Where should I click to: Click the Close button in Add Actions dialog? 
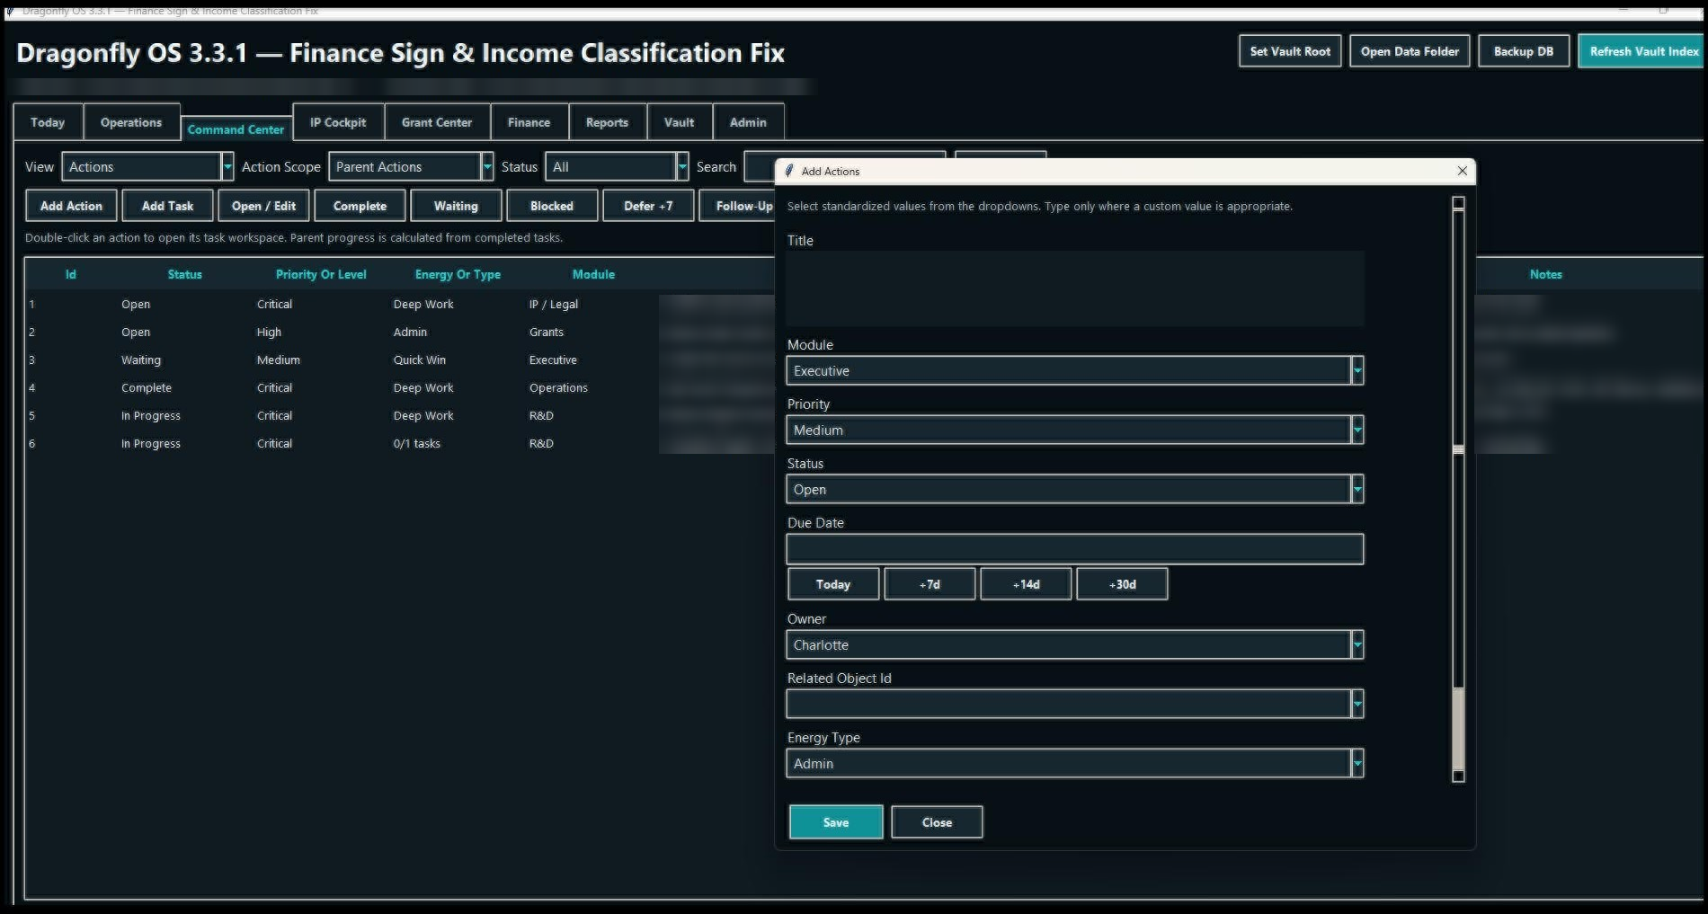tap(937, 822)
